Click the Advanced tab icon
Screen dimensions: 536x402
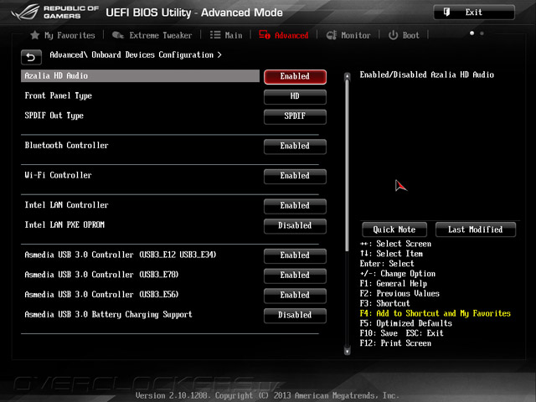[x=265, y=34]
